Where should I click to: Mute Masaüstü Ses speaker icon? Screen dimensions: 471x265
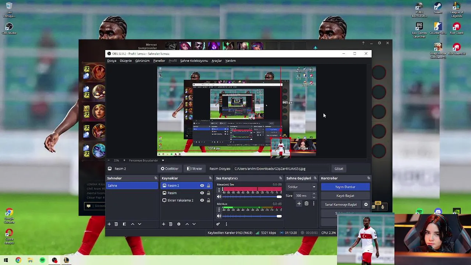(x=219, y=197)
